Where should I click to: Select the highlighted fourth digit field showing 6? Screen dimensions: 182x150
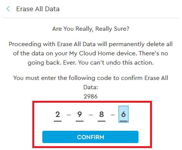pos(124,114)
